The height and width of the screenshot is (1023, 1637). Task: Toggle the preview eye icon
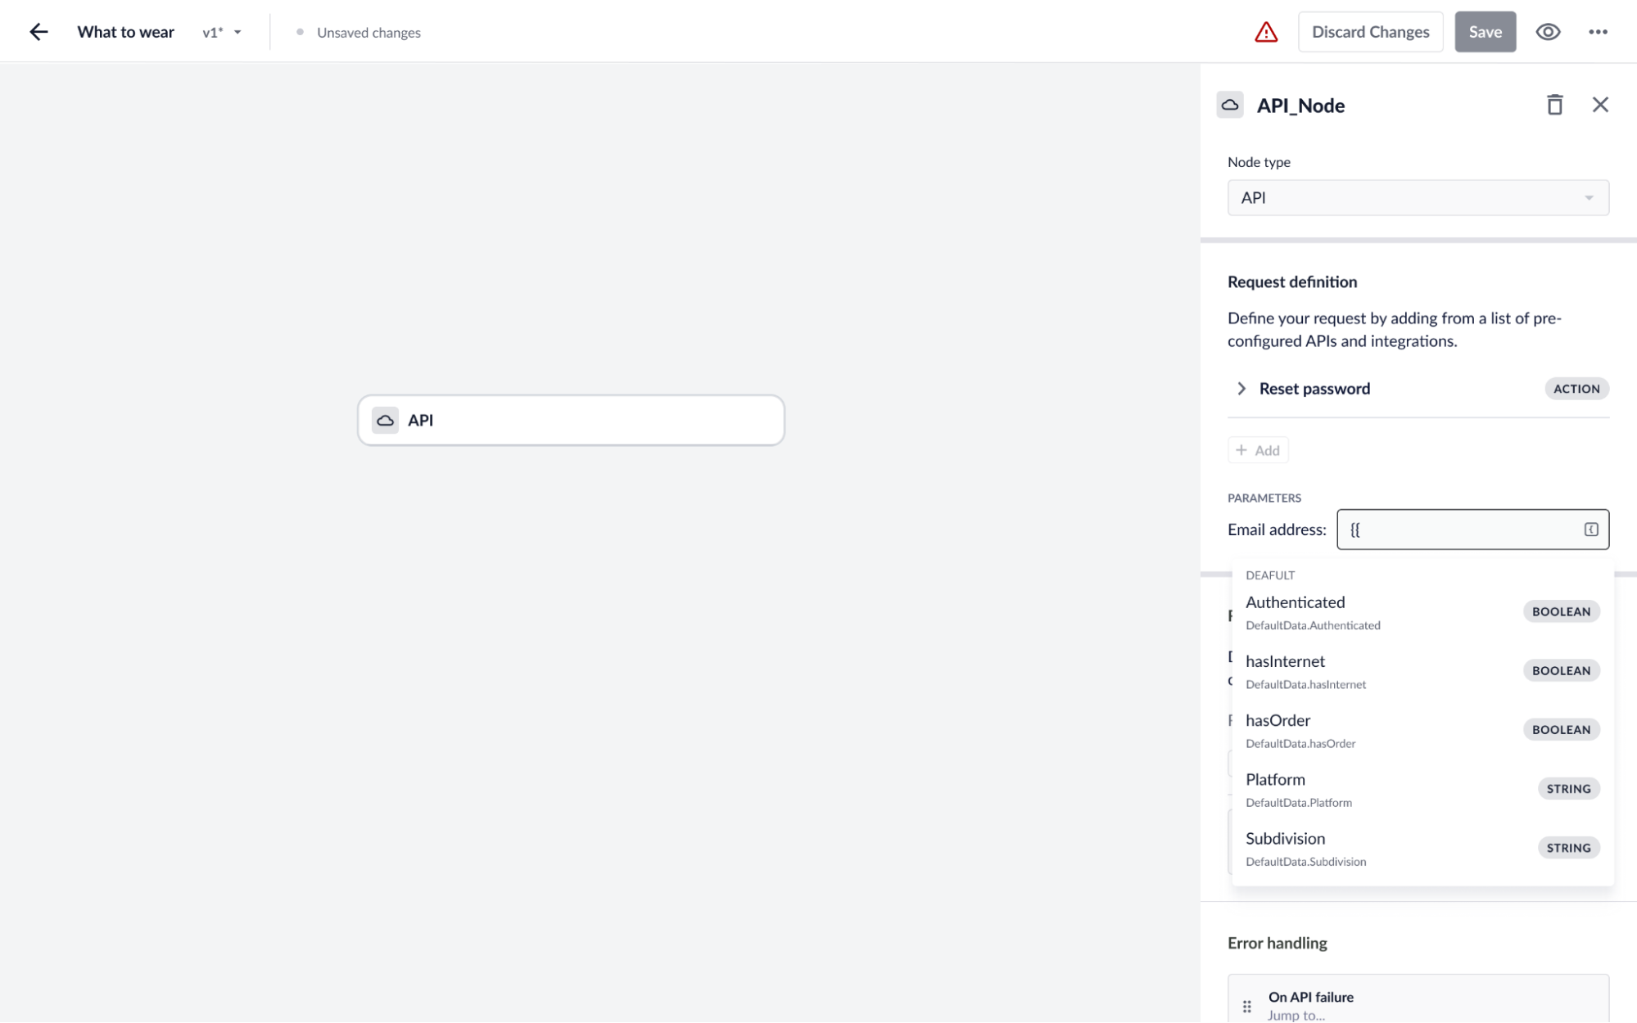tap(1547, 32)
